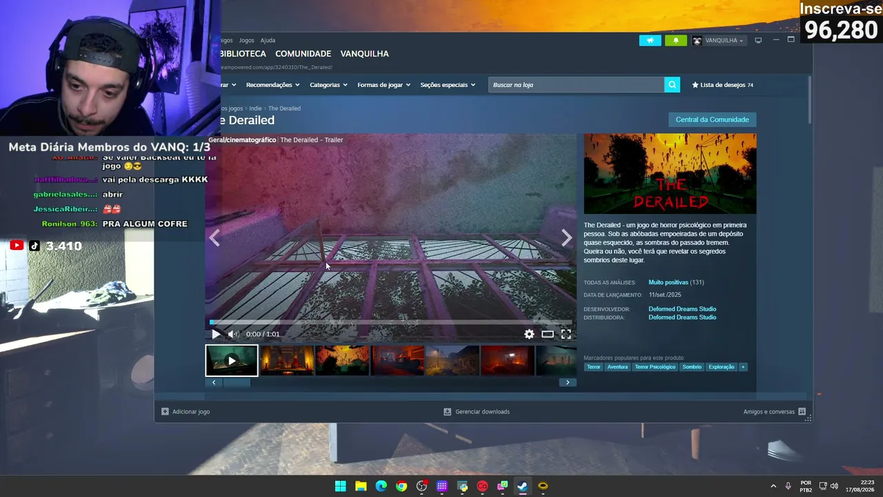Image resolution: width=883 pixels, height=497 pixels.
Task: Open the Steam notifications bell
Action: (x=675, y=40)
